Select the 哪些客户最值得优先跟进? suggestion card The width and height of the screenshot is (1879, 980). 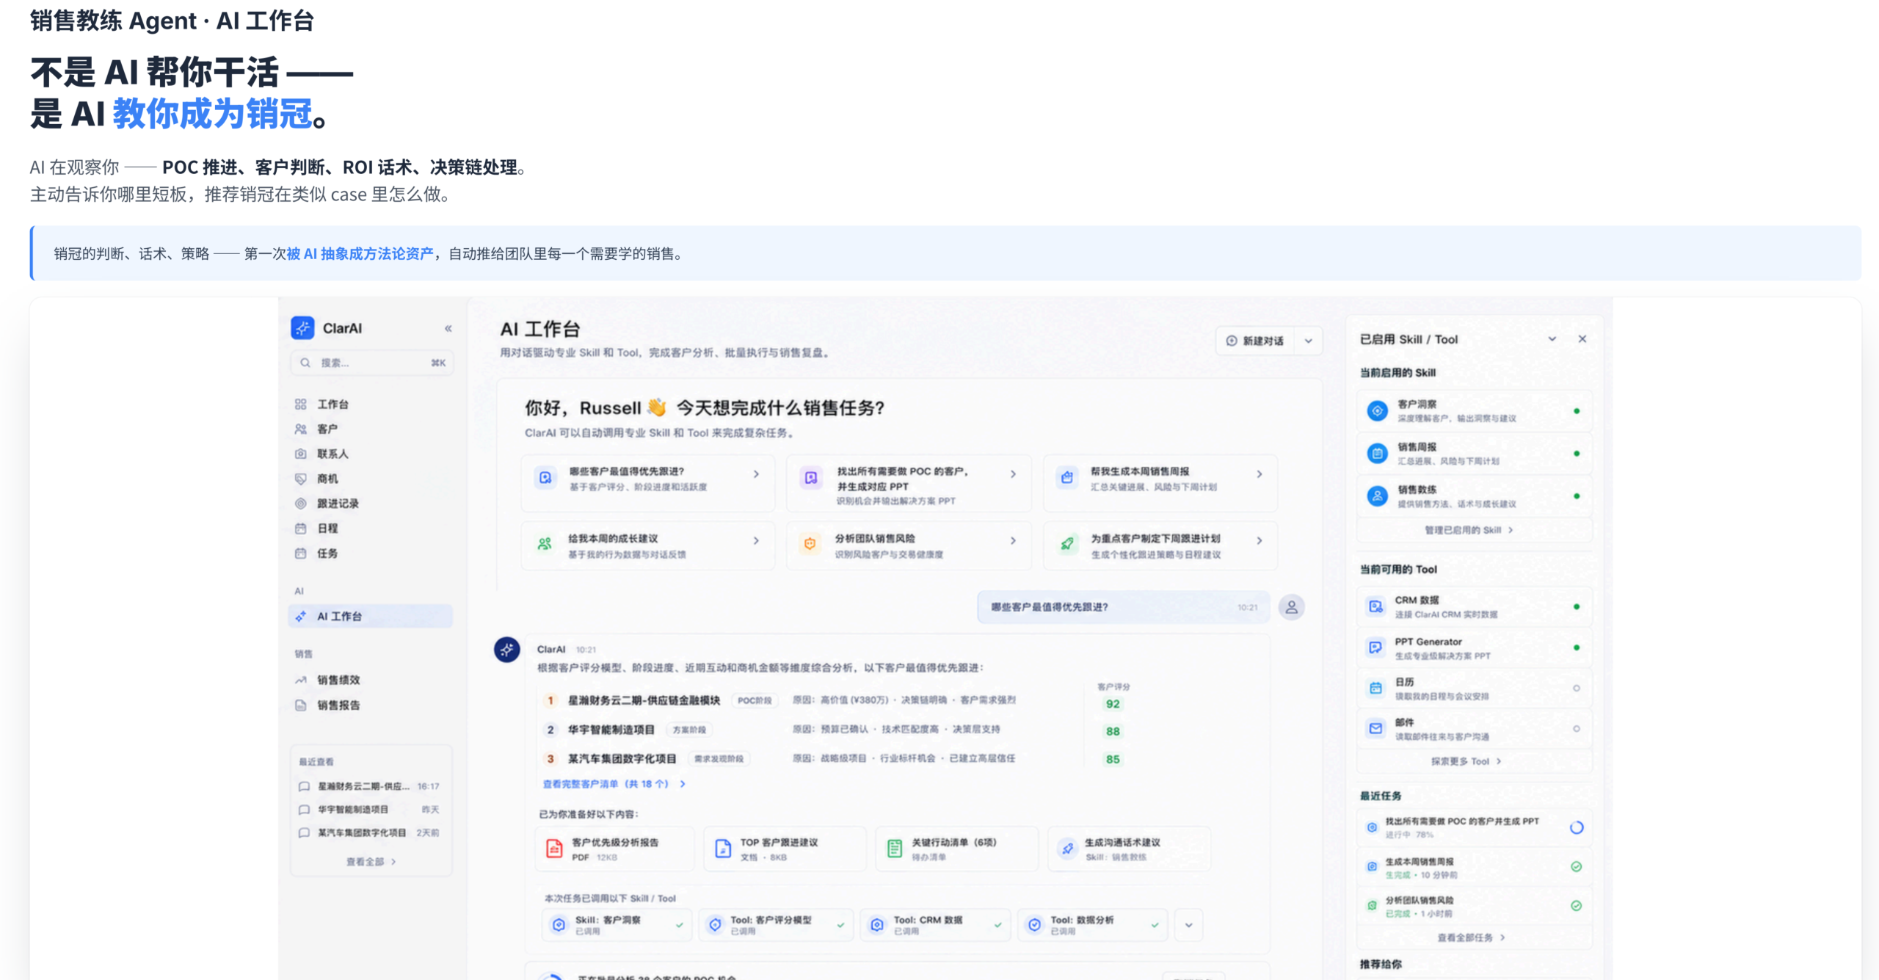point(647,482)
